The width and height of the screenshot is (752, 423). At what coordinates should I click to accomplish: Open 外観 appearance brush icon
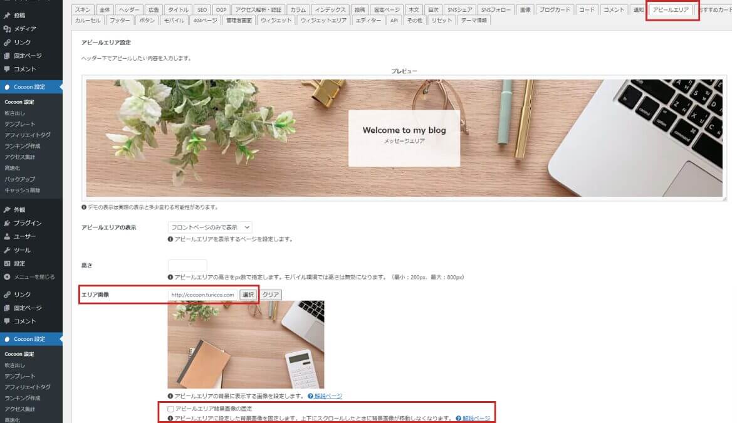click(x=8, y=210)
